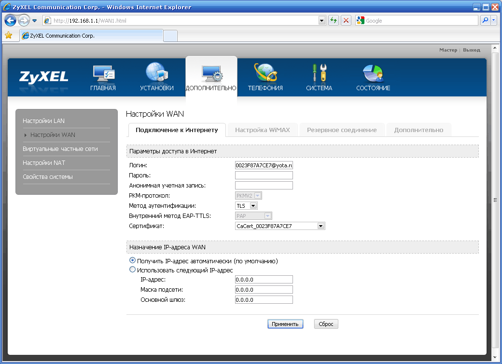Image resolution: width=502 pixels, height=364 pixels.
Task: Go forward with the browser Forward arrow
Action: [x=23, y=21]
